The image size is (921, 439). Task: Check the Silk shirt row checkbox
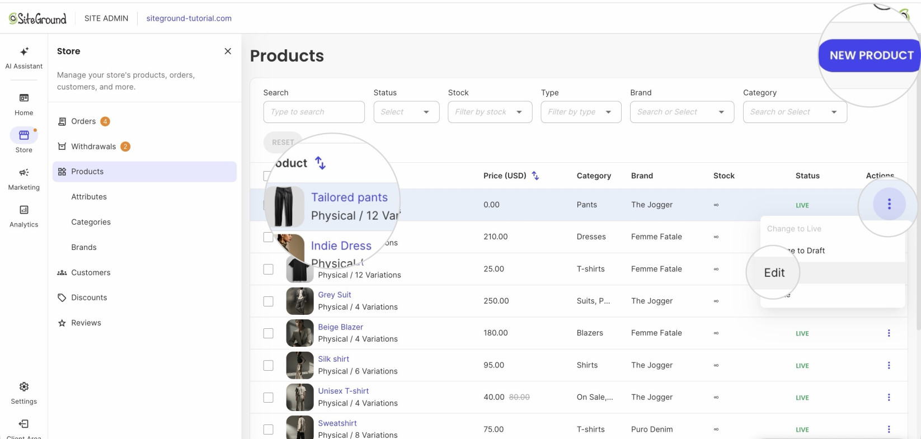point(269,365)
